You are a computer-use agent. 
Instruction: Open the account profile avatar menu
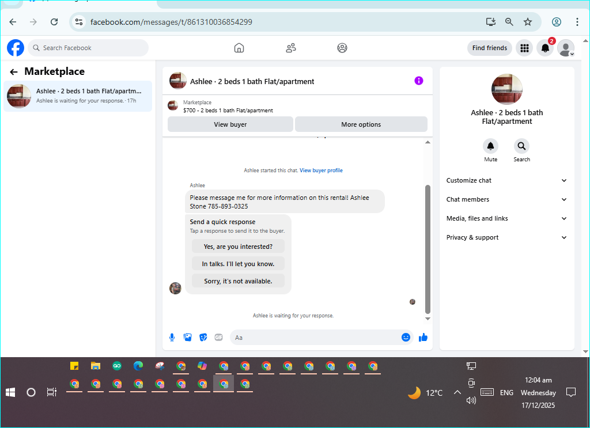[x=566, y=48]
